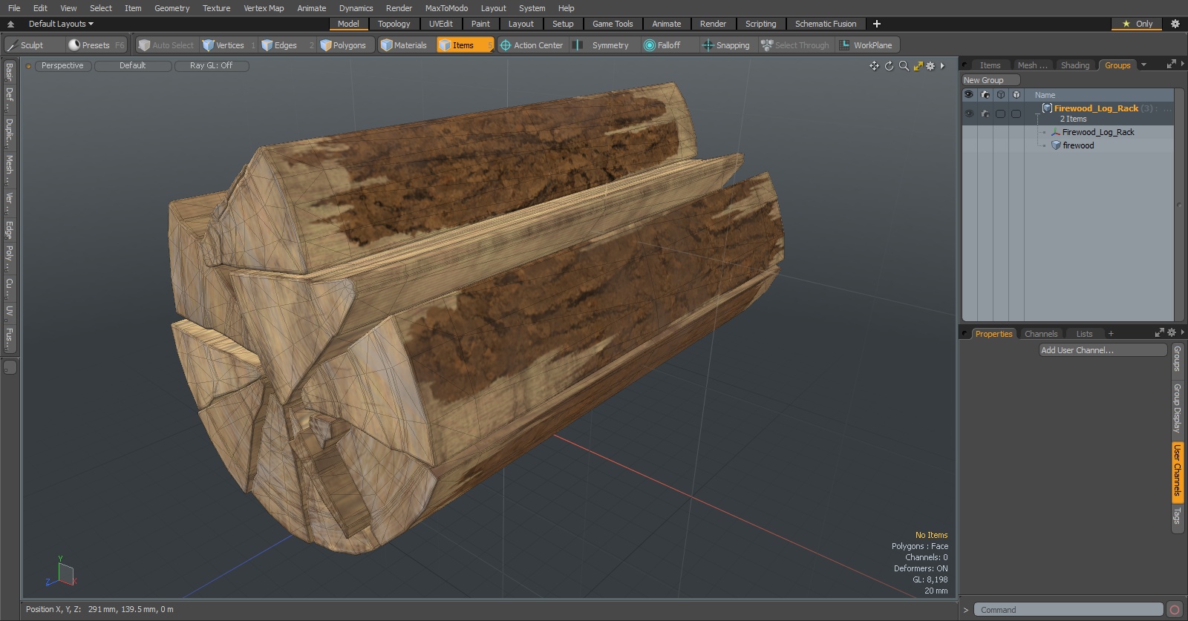The width and height of the screenshot is (1188, 621).
Task: Toggle render camera of Firewood_Log_Rack group
Action: 985,114
